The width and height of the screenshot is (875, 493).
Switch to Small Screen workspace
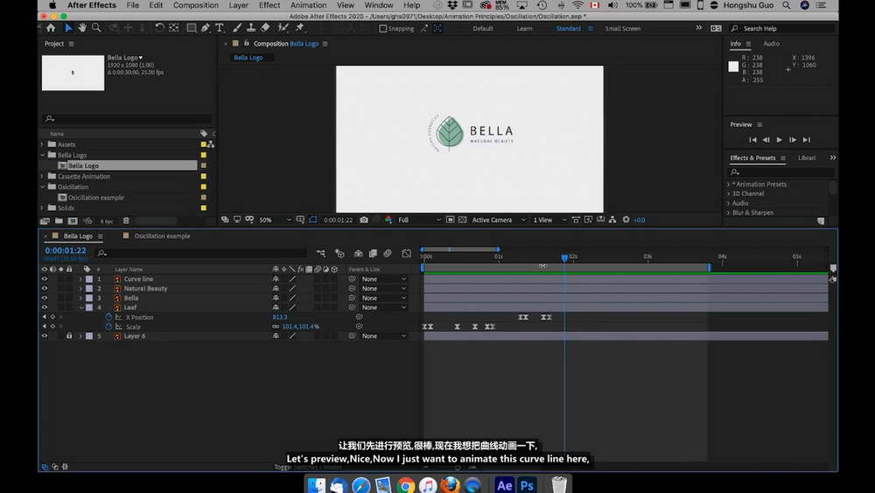[623, 29]
